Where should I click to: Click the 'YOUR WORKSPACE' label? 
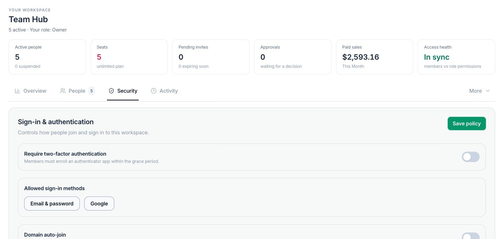[x=30, y=10]
